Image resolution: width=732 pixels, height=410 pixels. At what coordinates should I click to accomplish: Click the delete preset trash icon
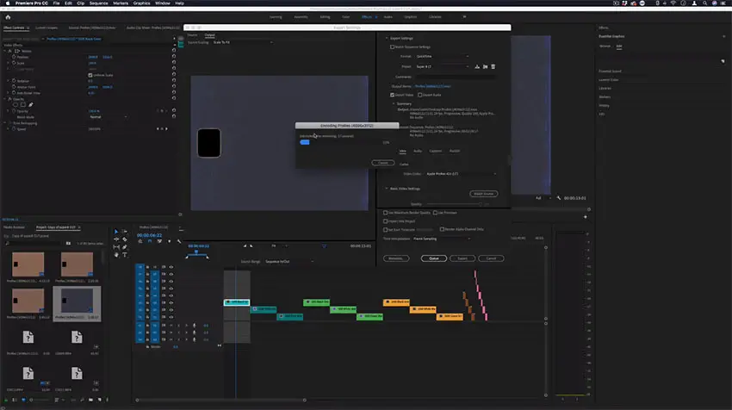coord(493,67)
